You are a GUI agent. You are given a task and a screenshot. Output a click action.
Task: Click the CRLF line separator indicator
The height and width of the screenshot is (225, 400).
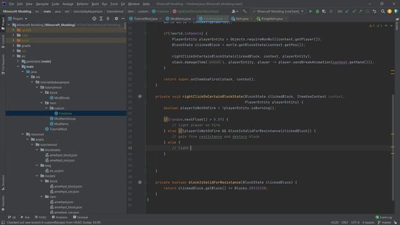(344, 222)
